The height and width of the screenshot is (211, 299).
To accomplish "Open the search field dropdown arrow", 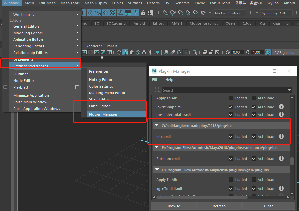I will (289, 90).
